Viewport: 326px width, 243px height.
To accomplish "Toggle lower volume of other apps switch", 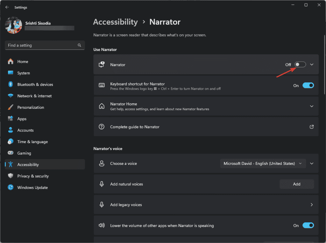I will coord(308,225).
